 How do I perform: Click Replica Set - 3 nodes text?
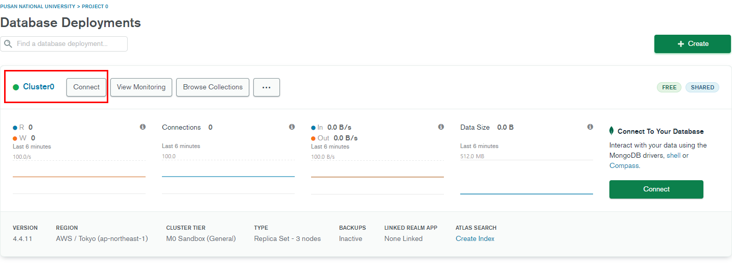[x=288, y=238]
